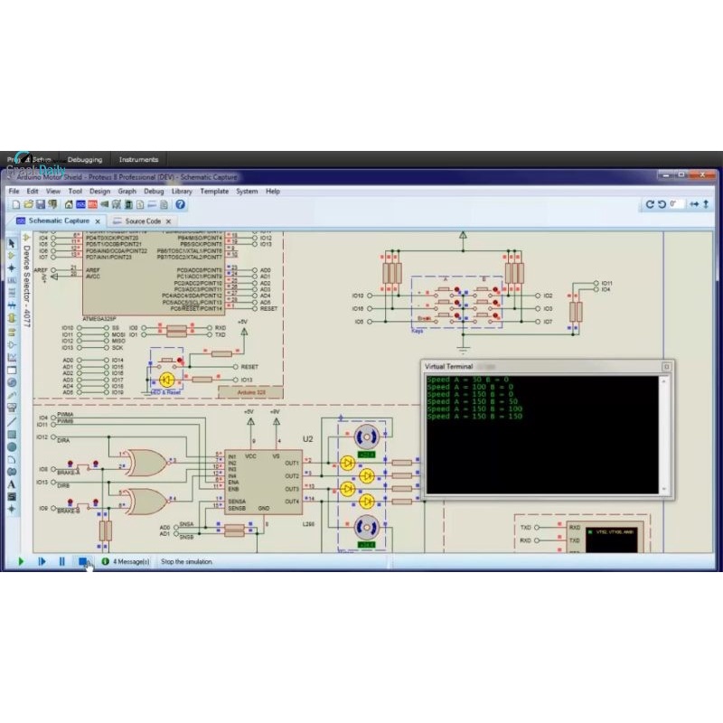Viewport: 723px width, 723px height.
Task: Select the 2D symbol 'S' tool
Action: (12, 497)
